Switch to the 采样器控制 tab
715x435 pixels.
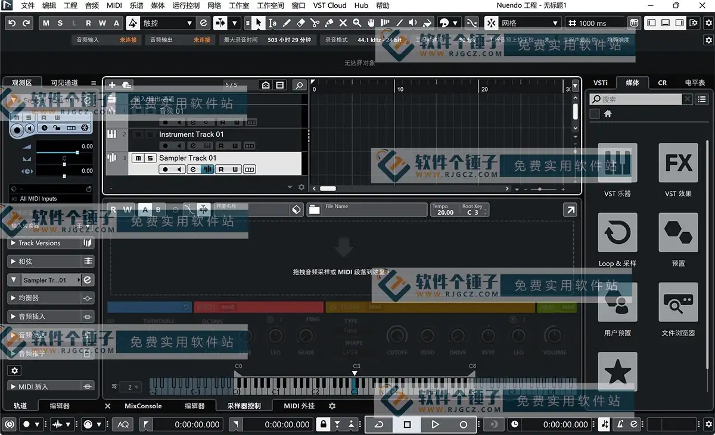click(244, 406)
